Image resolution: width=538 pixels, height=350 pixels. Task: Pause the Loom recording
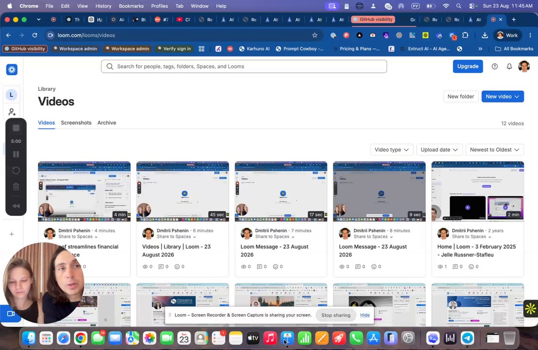16,155
